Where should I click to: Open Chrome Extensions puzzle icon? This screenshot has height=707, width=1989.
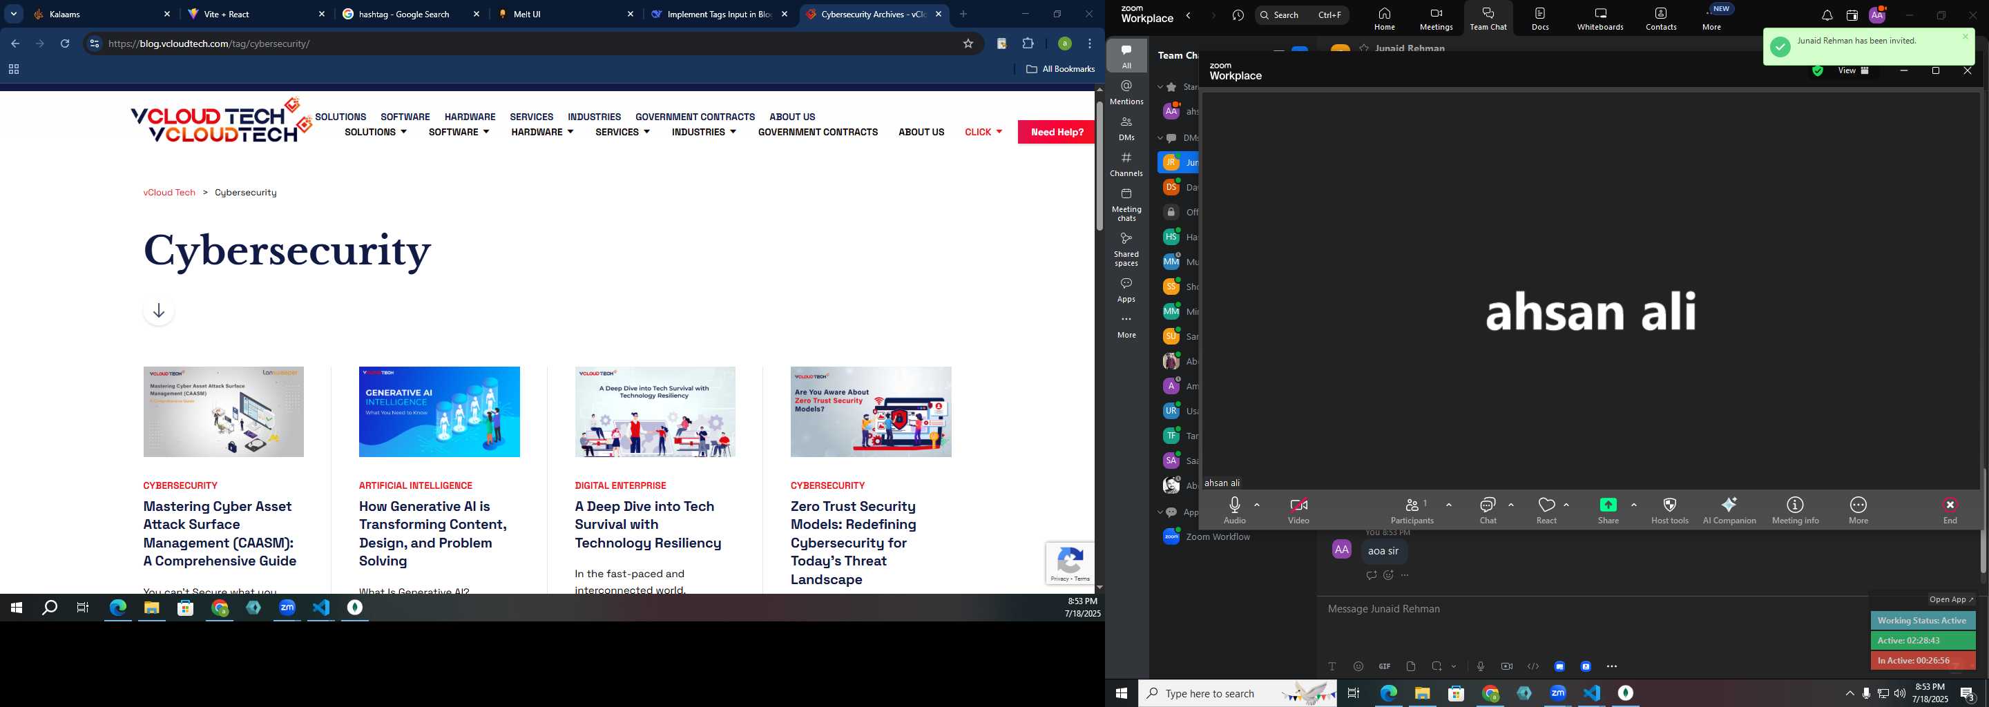[1028, 44]
